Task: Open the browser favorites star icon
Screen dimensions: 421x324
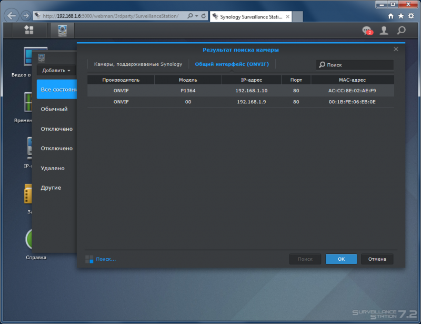Action: tap(401, 16)
